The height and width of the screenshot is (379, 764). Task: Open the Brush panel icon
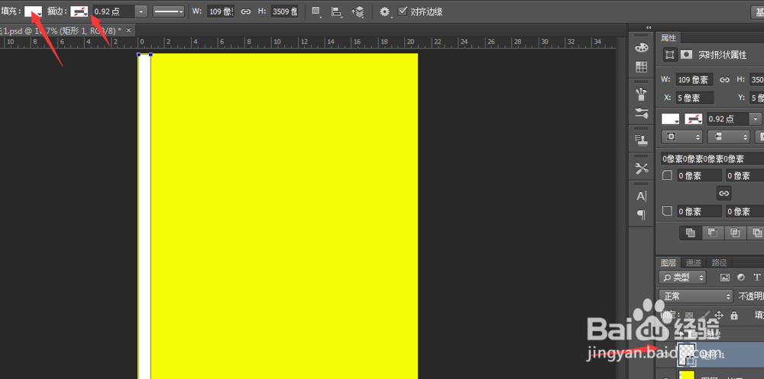pos(642,94)
